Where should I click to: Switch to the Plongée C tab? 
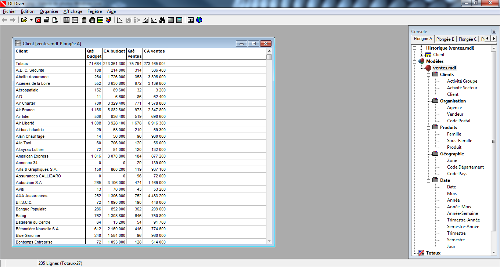click(x=468, y=39)
